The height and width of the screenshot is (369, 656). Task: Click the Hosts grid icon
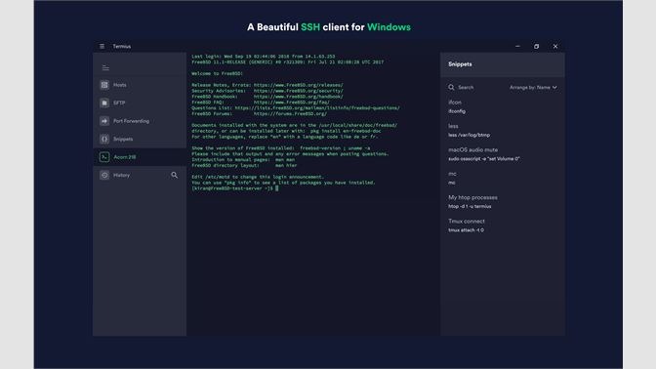pos(104,85)
